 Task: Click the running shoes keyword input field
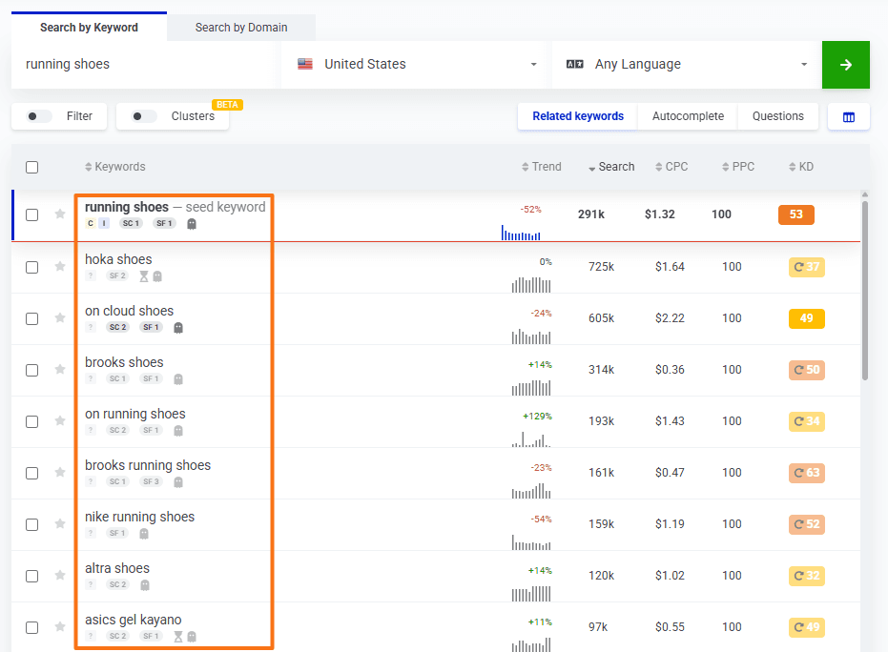[144, 65]
